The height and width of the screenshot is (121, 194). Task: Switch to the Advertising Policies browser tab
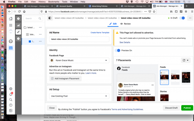(x=103, y=6)
